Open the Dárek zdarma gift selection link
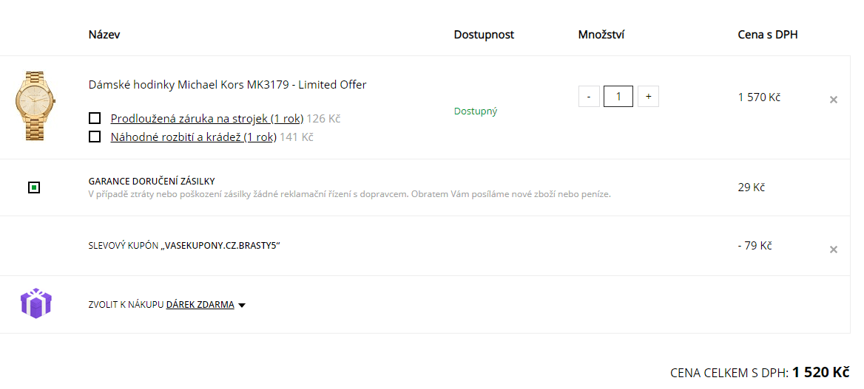Viewport: 864px width, 389px height. (x=200, y=304)
